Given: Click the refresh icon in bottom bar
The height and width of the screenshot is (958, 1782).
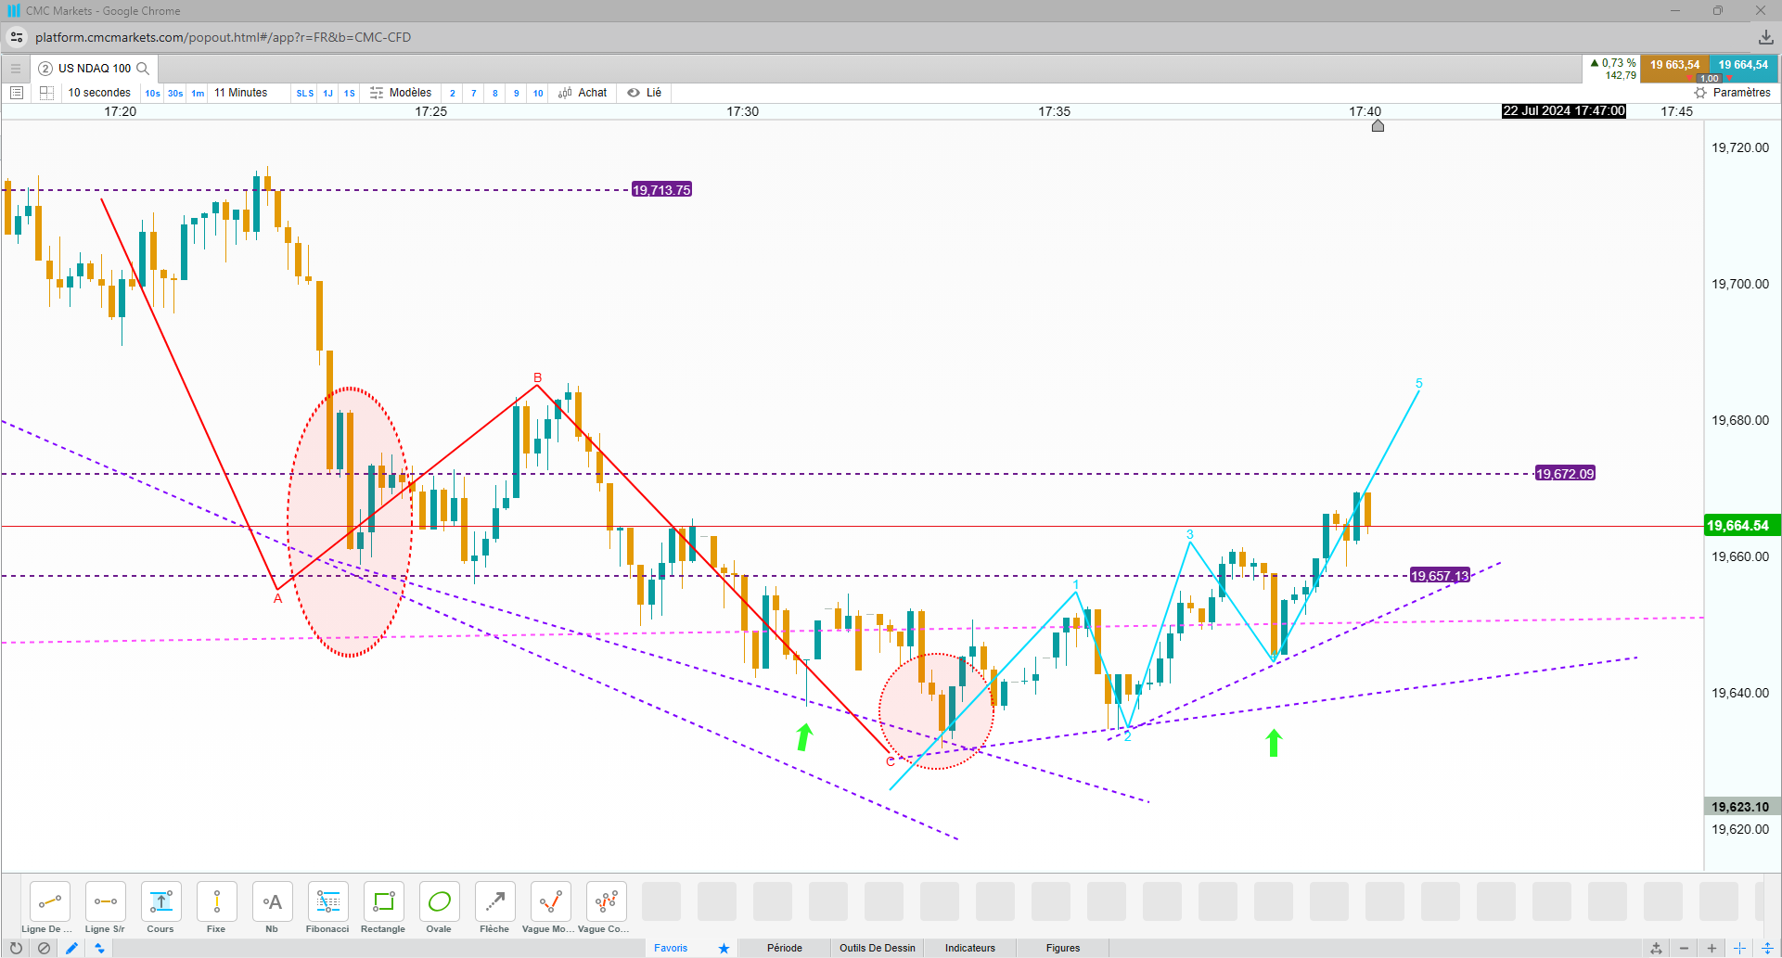Looking at the screenshot, I should [16, 948].
